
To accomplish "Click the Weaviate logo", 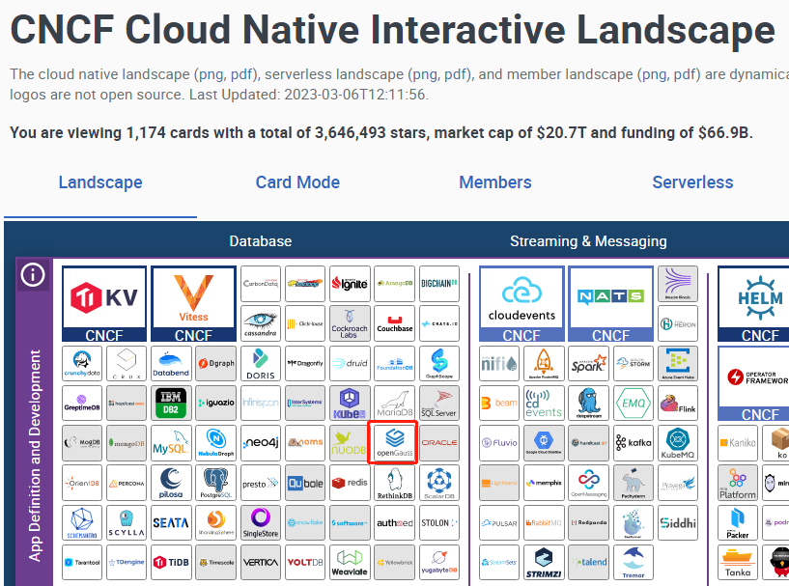I will click(x=350, y=563).
